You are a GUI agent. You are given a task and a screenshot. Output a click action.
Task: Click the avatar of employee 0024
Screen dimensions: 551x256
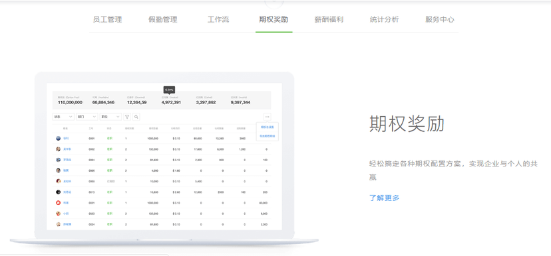tap(59, 224)
